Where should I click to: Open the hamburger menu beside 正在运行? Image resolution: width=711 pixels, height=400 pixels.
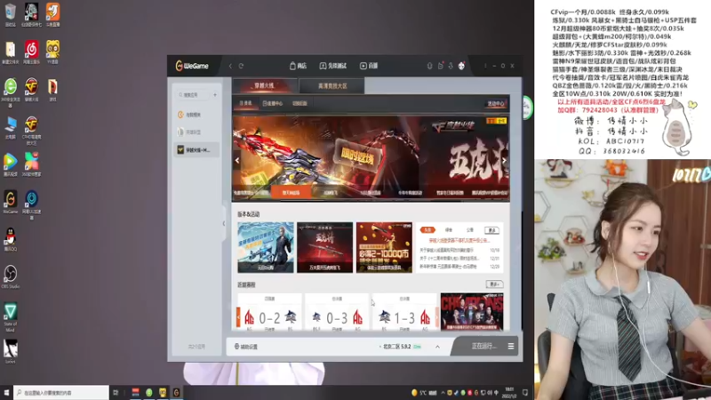click(x=511, y=346)
